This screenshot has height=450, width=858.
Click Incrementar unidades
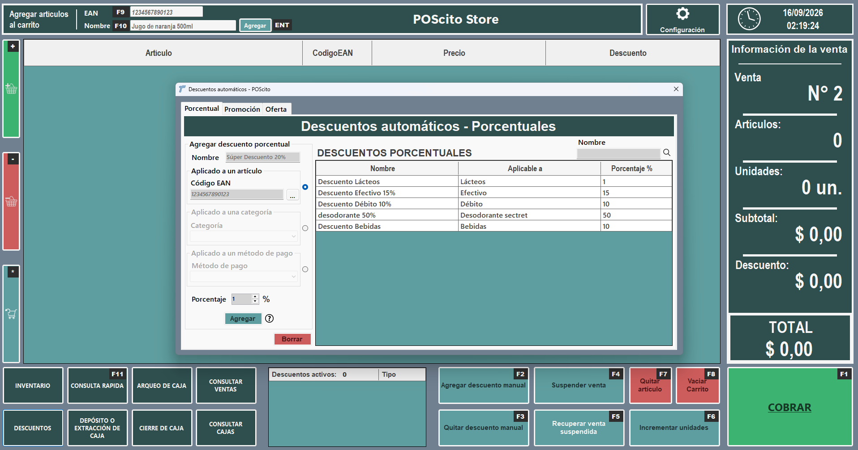click(674, 428)
